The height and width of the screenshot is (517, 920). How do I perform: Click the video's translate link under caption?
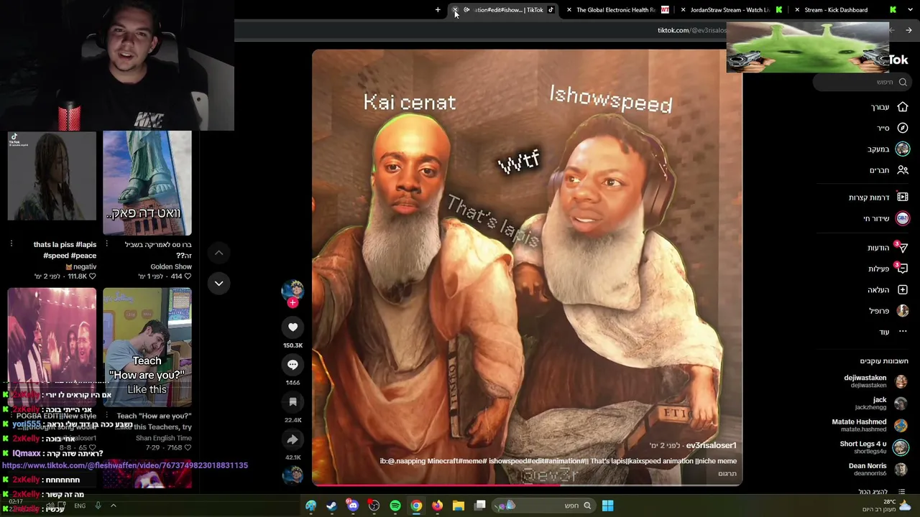(727, 474)
